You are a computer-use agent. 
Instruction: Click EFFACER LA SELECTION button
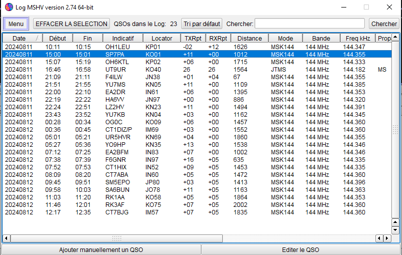tap(71, 24)
